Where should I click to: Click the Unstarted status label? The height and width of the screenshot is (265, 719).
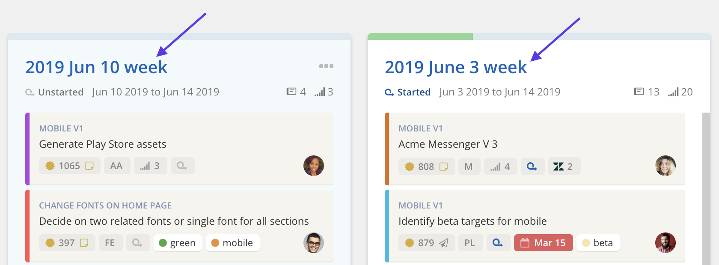tap(61, 92)
